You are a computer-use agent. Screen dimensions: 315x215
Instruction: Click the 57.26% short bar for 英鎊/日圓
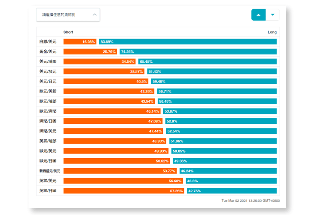(x=124, y=190)
